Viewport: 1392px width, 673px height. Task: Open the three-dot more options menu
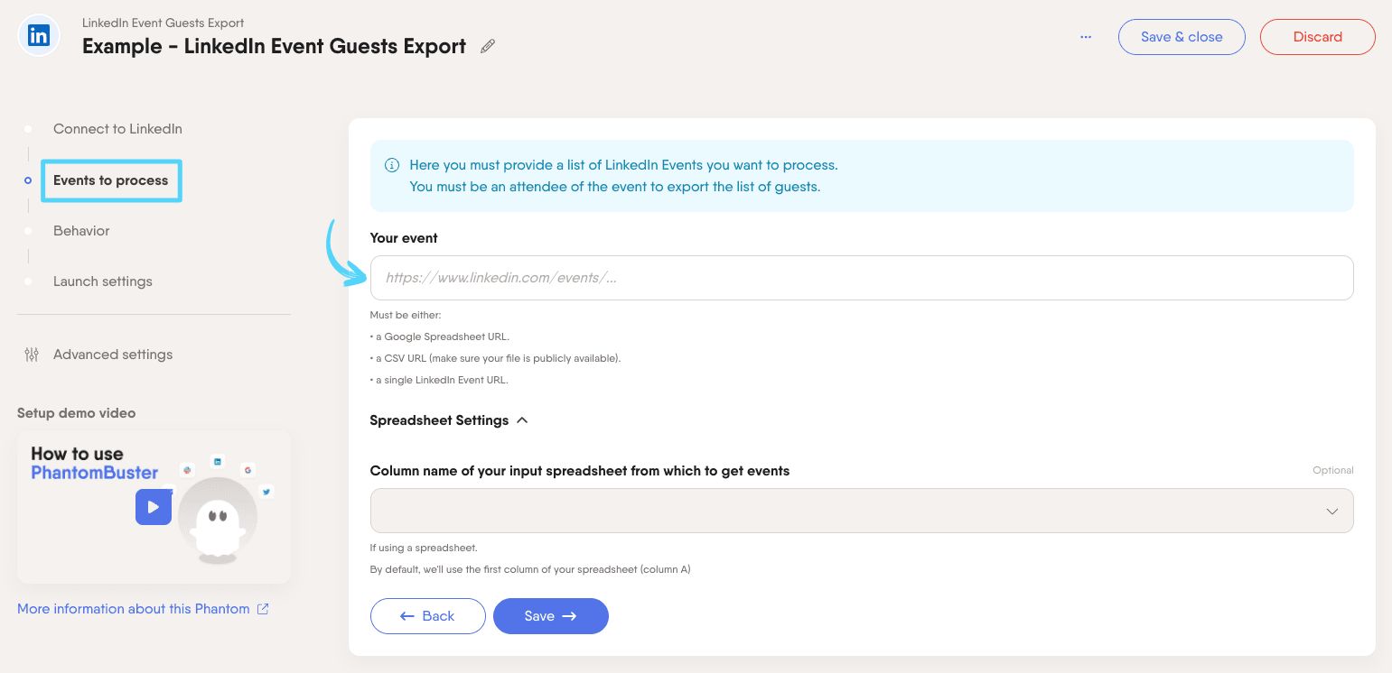click(1086, 37)
